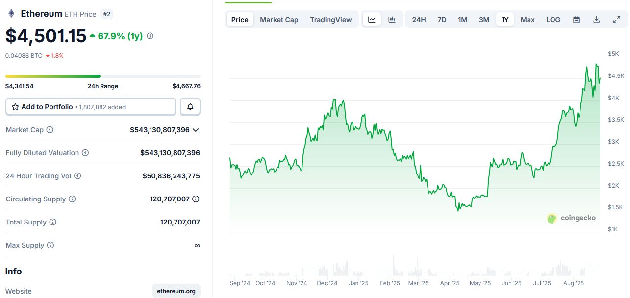This screenshot has height=298, width=630.
Task: Click the Apr '25 x-axis label
Action: click(x=450, y=283)
